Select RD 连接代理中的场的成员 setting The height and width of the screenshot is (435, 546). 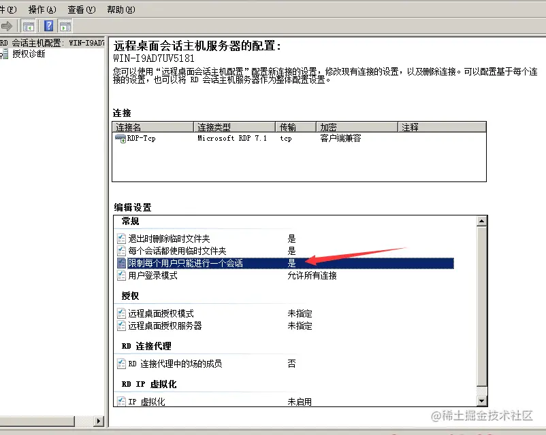pyautogui.click(x=175, y=364)
